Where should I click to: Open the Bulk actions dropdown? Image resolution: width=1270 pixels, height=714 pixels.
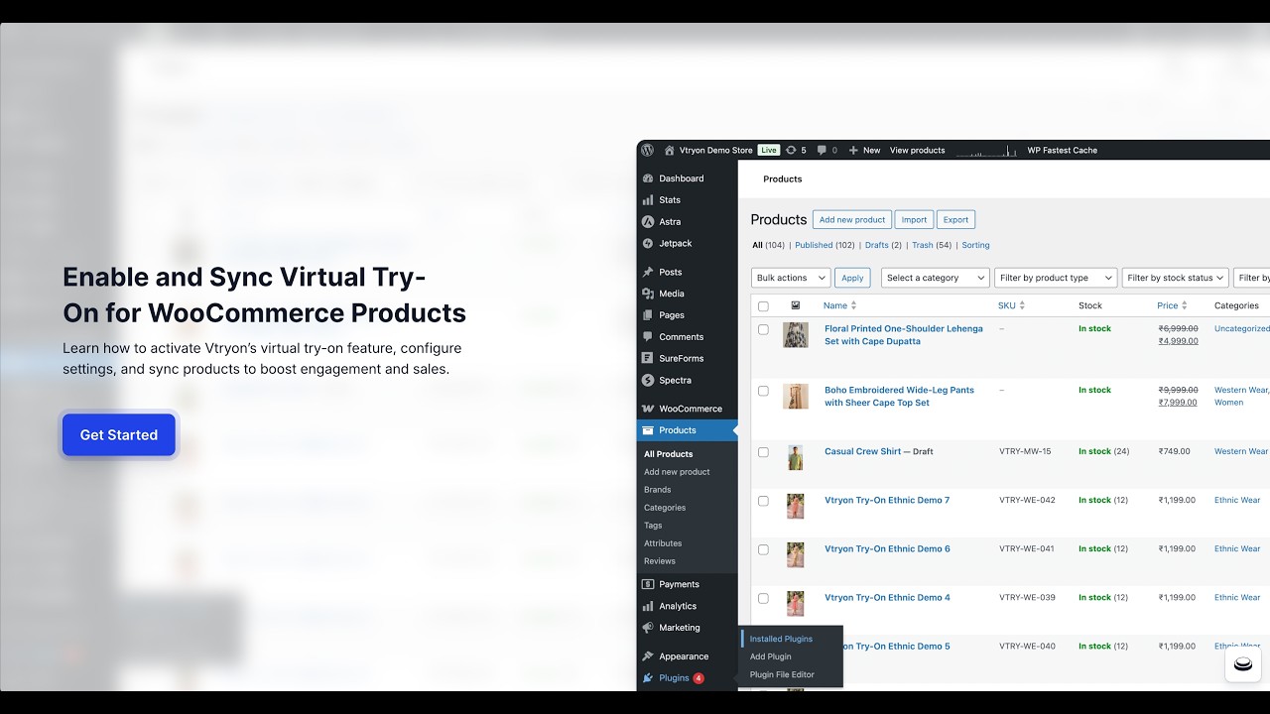(x=791, y=278)
